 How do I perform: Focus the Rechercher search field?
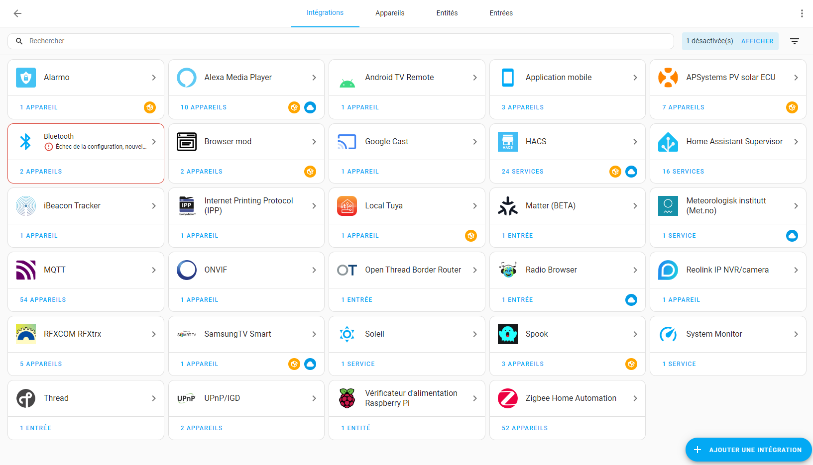[x=344, y=41]
